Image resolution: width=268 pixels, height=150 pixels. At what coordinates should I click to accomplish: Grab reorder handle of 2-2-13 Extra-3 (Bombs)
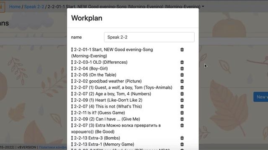point(72,138)
